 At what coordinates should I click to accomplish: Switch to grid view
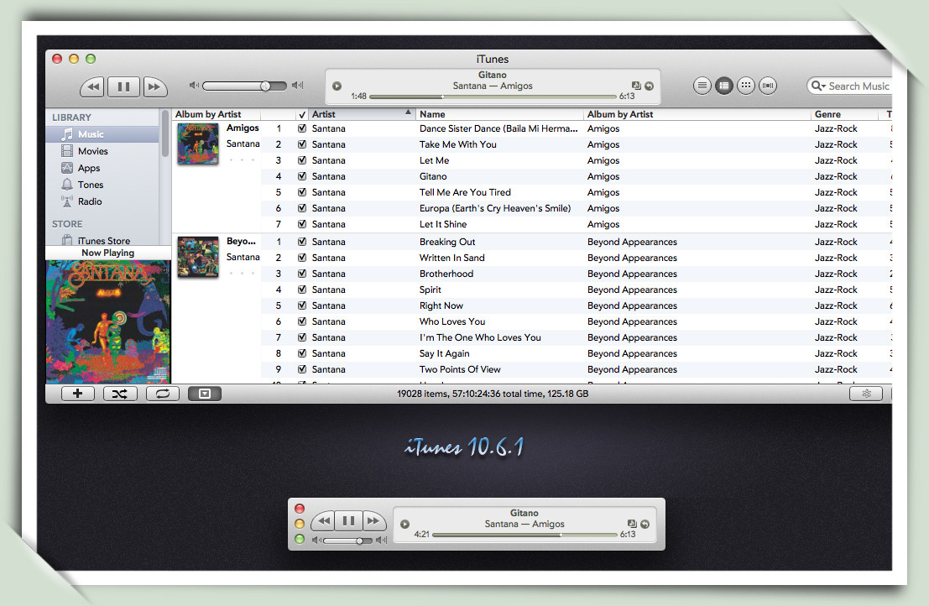(746, 86)
